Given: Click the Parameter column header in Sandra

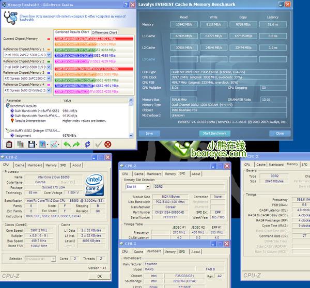Looking at the screenshot, I should [32, 100].
